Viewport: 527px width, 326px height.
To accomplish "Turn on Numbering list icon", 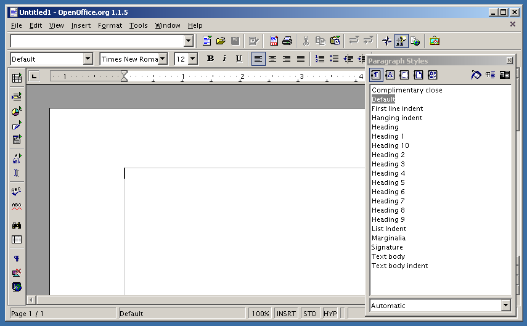I will [320, 59].
